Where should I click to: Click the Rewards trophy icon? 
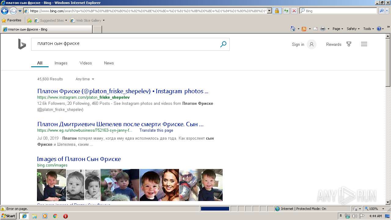pos(349,44)
